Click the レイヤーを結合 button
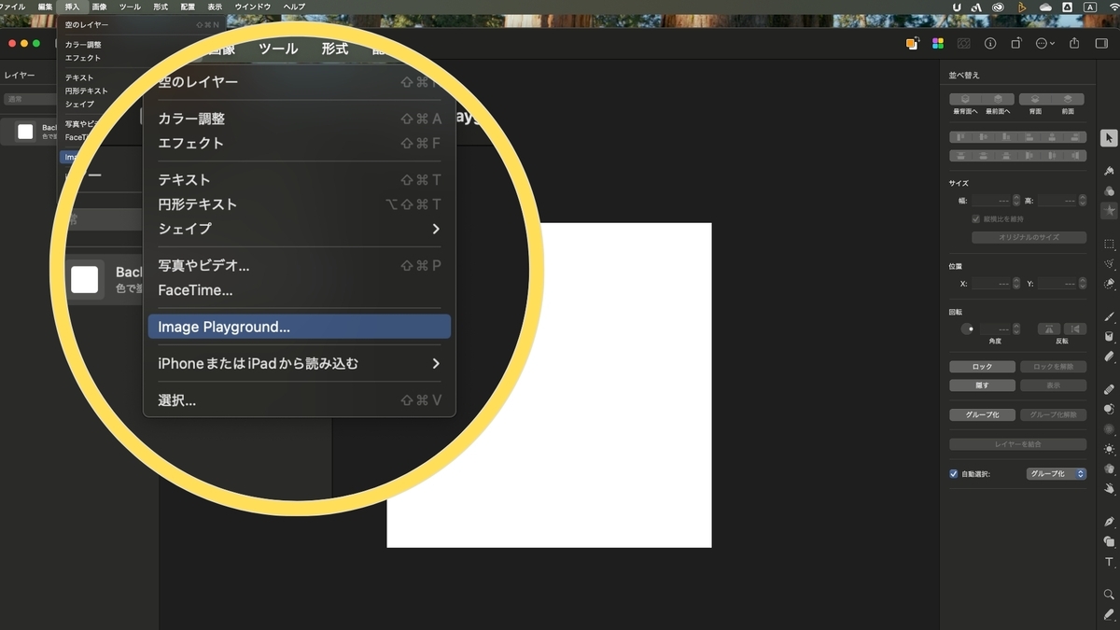Screen dimensions: 1120x630 (x=1018, y=444)
